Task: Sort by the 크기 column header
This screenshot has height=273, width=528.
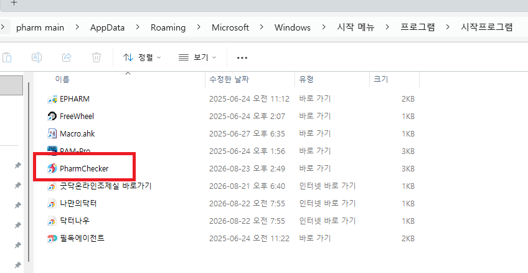Action: click(381, 80)
